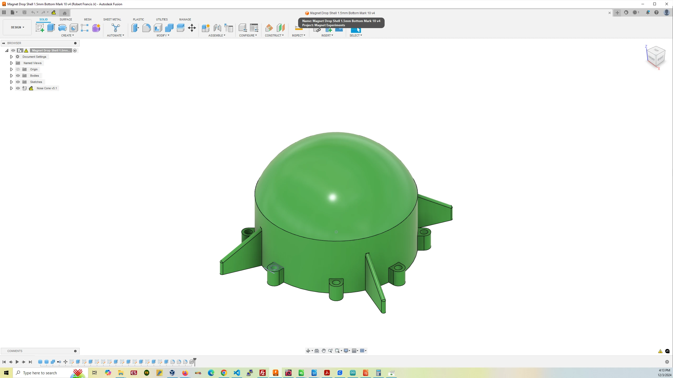
Task: Jump to timeline beginning
Action: [4, 362]
